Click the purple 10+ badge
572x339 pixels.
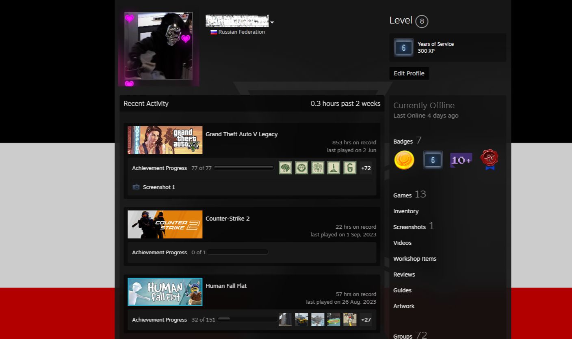pyautogui.click(x=461, y=160)
